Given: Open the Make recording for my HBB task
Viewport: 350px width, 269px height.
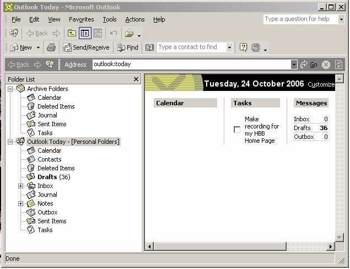Looking at the screenshot, I should (262, 130).
